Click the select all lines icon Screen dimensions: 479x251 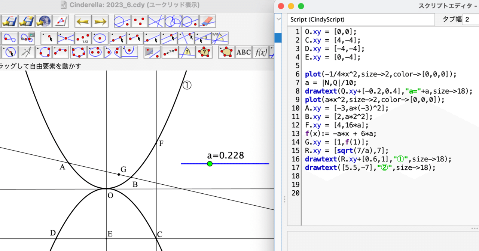coord(156,21)
